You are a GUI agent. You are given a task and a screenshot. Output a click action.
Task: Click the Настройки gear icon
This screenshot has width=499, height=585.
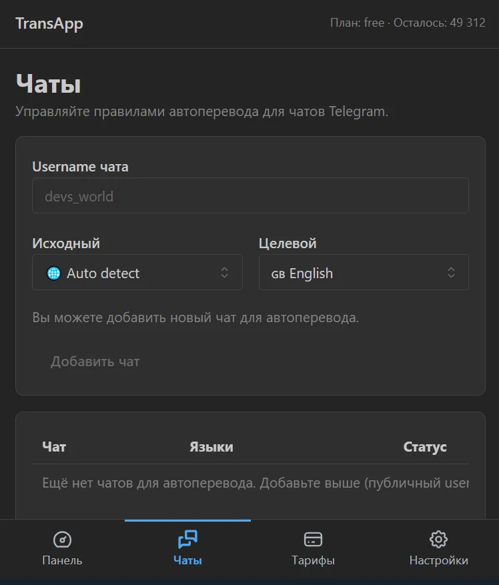coord(438,539)
